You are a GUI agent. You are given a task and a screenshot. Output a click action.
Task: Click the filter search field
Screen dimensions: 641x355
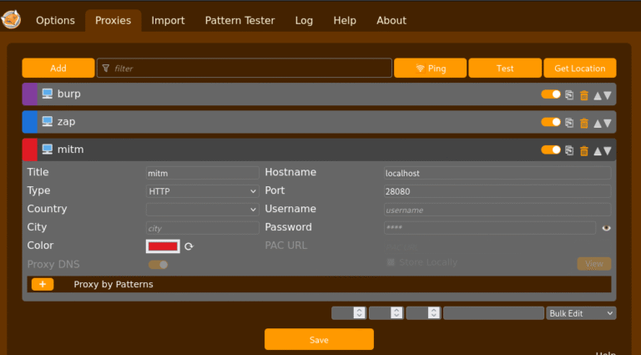(245, 68)
